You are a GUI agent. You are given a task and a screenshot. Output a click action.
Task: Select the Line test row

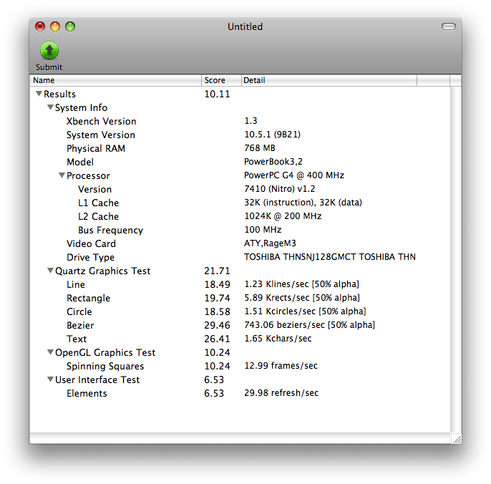(x=240, y=284)
